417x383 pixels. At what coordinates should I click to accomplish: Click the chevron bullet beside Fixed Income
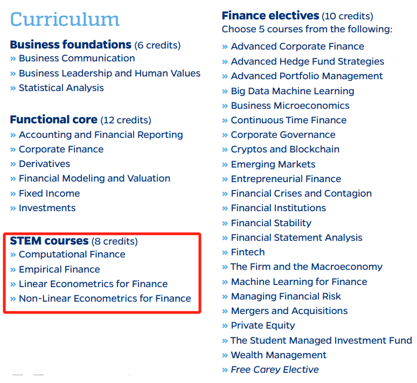tap(13, 194)
